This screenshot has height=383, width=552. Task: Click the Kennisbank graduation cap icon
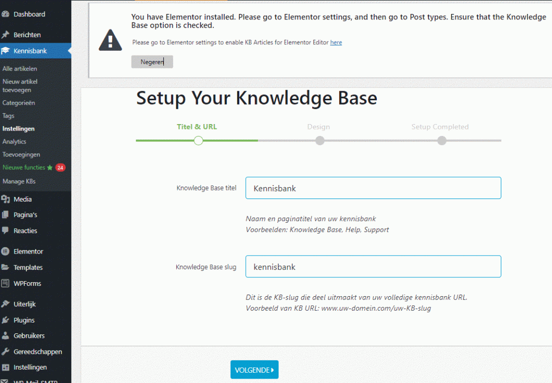click(5, 51)
